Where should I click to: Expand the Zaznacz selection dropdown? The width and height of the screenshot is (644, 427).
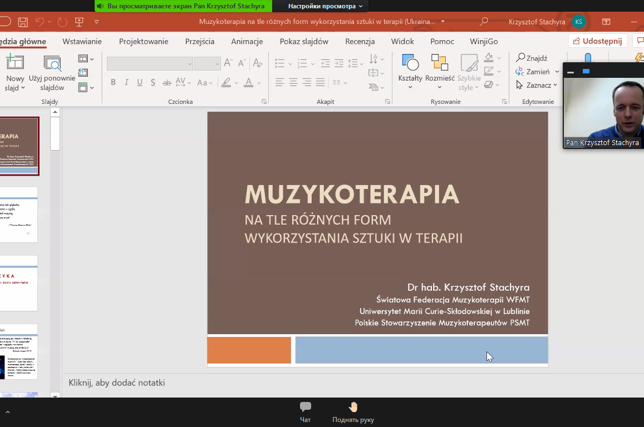click(537, 85)
